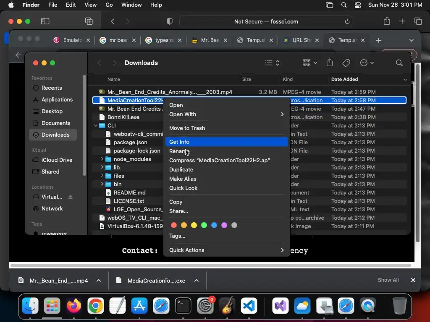Open Chrome tab list chevron
Image resolution: width=430 pixels, height=322 pixels.
tap(412, 40)
